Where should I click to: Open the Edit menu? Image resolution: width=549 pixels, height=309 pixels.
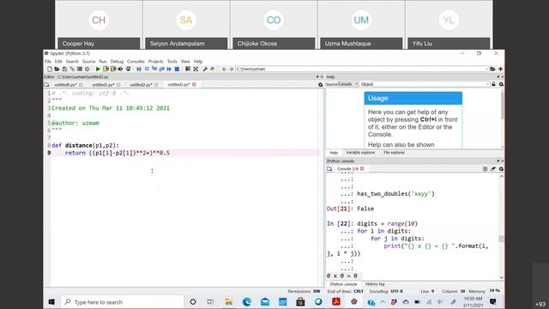point(58,61)
